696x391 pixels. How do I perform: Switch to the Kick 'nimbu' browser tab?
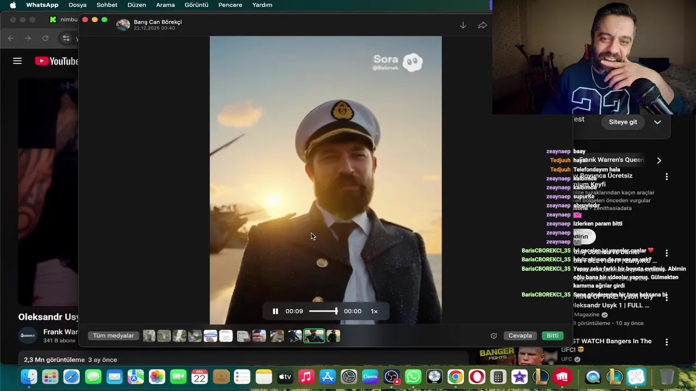tap(63, 20)
